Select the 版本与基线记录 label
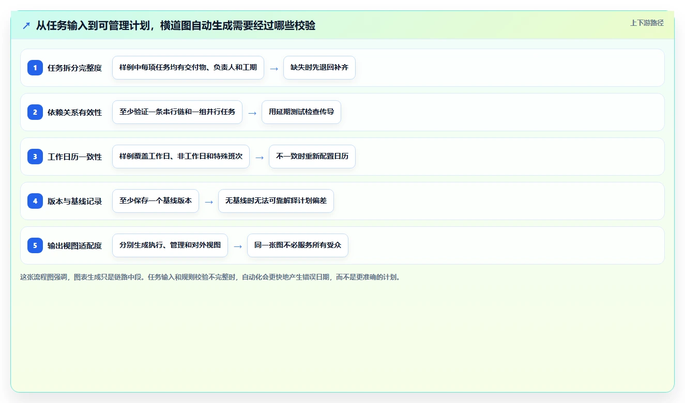The height and width of the screenshot is (403, 685). point(74,201)
